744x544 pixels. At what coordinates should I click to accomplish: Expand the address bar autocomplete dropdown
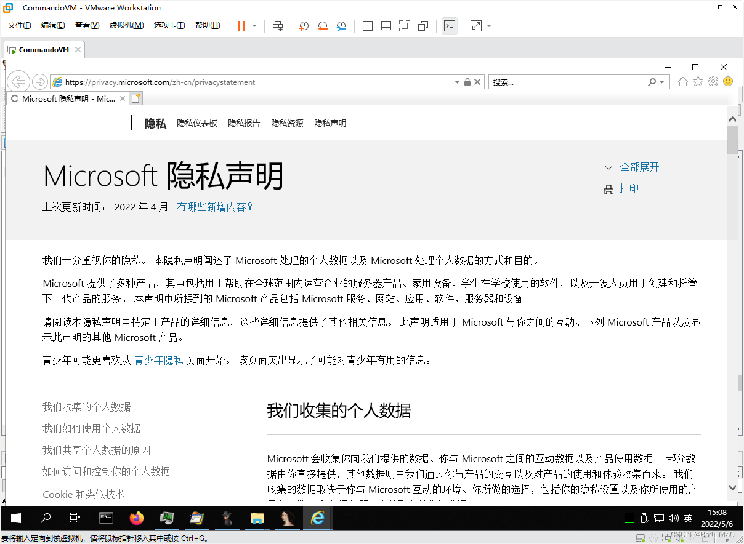[457, 82]
